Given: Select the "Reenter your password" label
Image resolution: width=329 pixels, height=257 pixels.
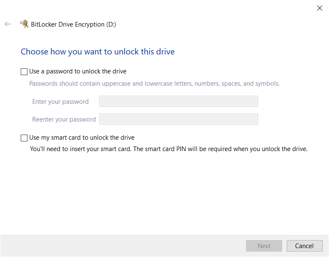Looking at the screenshot, I should 64,119.
